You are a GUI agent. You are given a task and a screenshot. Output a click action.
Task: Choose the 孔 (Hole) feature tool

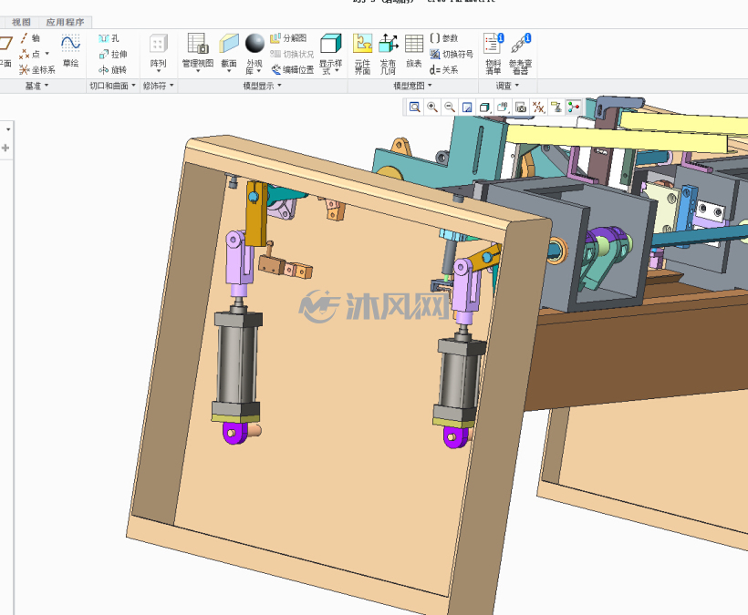click(x=109, y=38)
